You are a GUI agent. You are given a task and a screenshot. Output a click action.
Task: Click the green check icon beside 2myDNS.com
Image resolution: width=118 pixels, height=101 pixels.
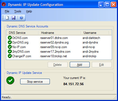pyautogui.click(x=10, y=52)
